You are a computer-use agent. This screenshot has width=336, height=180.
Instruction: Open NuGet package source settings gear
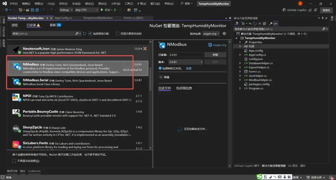(224, 34)
